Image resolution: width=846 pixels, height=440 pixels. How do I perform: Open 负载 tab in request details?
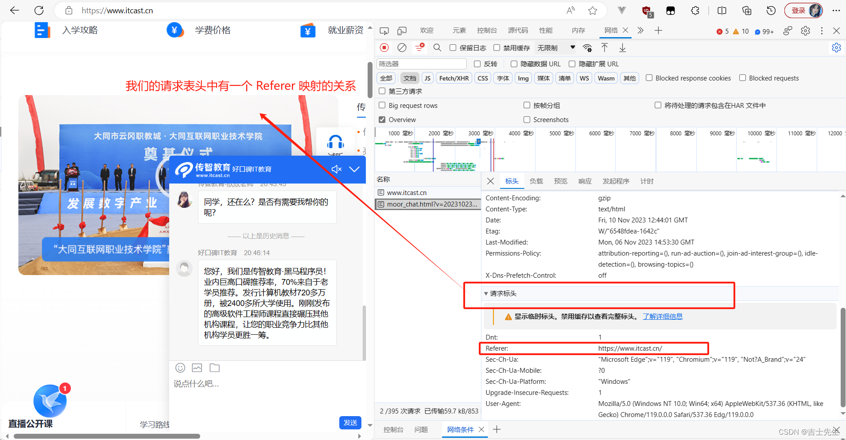pyautogui.click(x=536, y=181)
